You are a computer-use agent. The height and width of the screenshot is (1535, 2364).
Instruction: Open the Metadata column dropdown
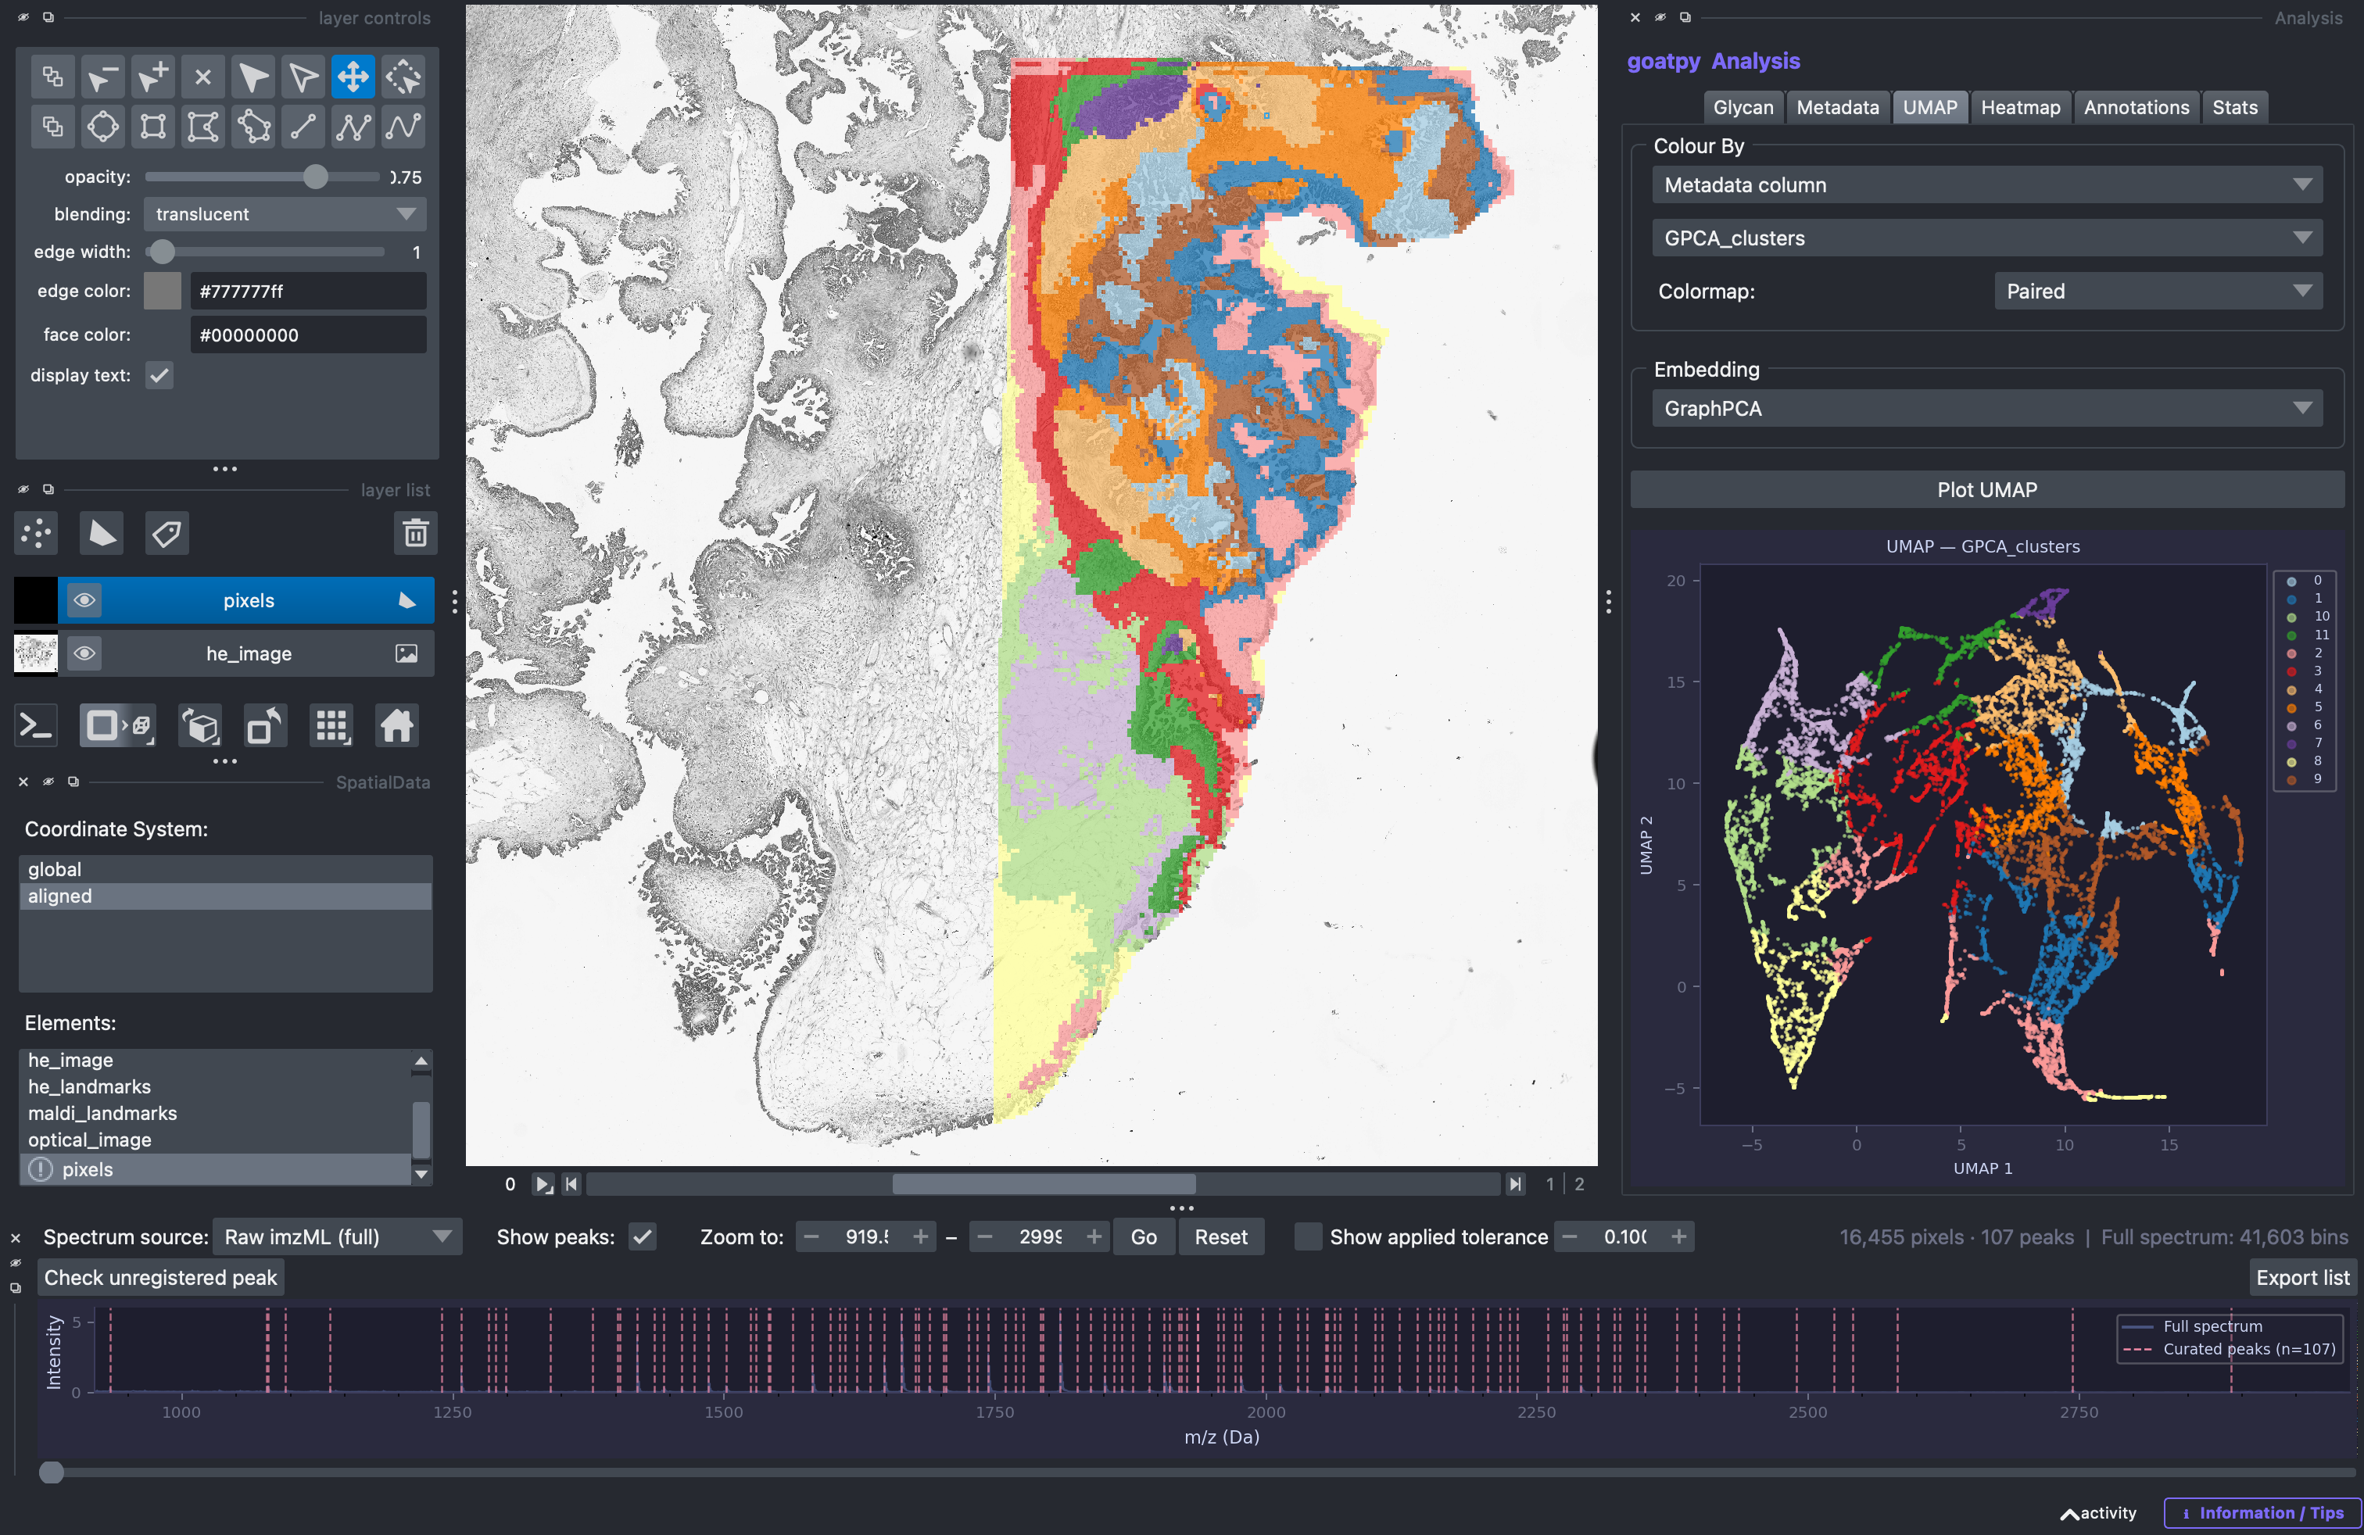click(1986, 184)
